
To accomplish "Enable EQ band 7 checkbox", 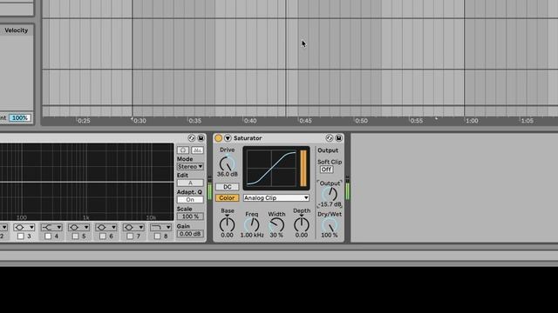I will pyautogui.click(x=130, y=236).
